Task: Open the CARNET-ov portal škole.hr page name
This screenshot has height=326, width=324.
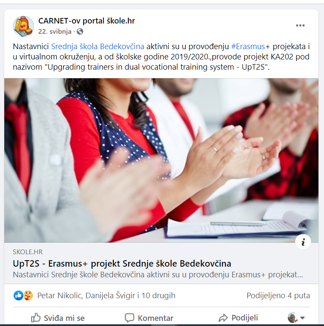Action: [x=87, y=21]
